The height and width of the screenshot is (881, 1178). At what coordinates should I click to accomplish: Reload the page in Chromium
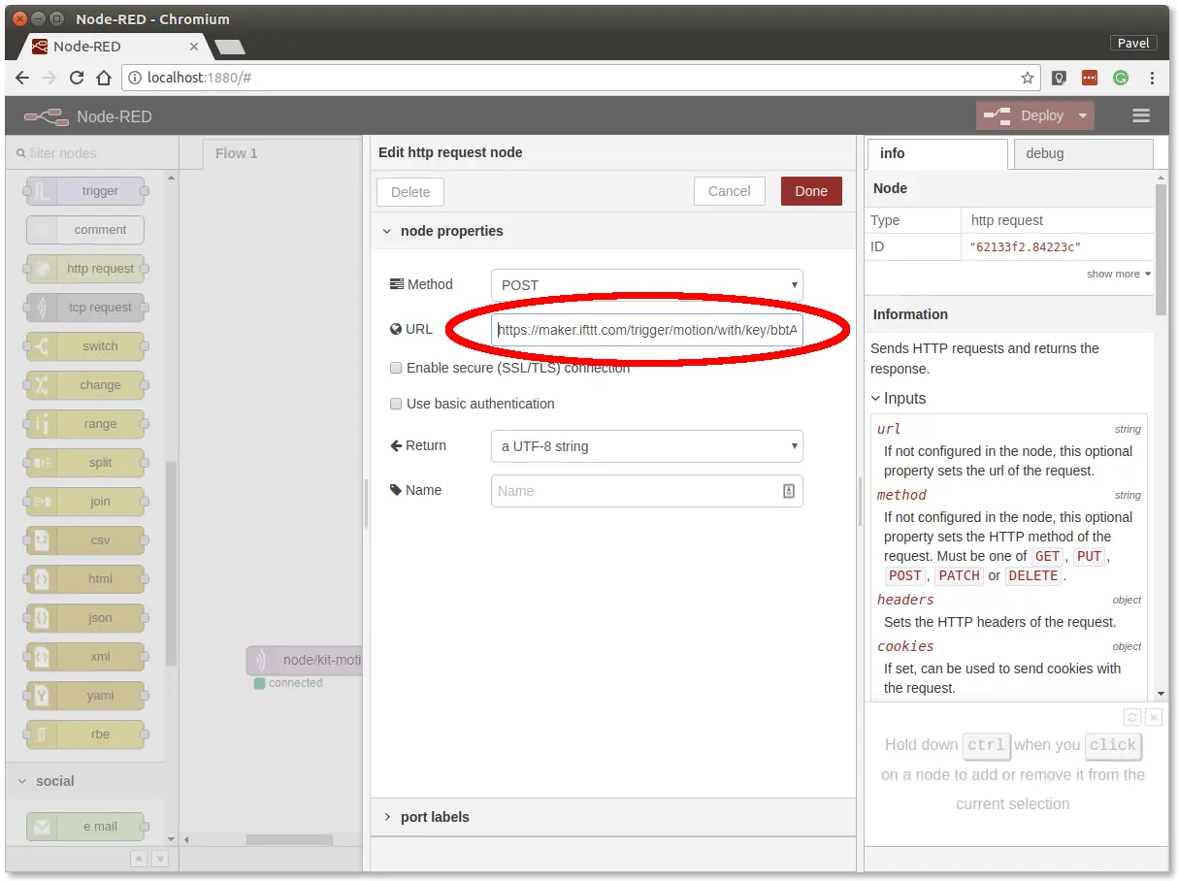pyautogui.click(x=77, y=78)
